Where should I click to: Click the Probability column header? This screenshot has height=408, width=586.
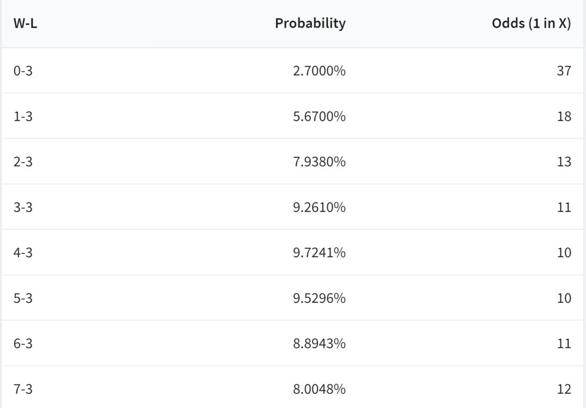(x=310, y=23)
